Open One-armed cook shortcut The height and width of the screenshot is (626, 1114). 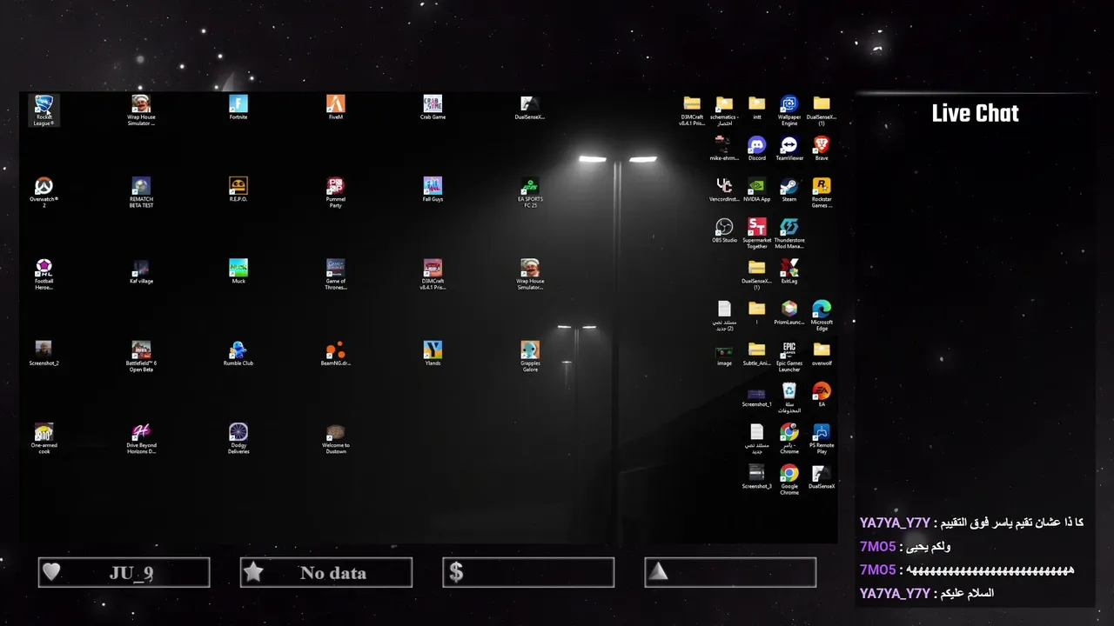pyautogui.click(x=44, y=439)
